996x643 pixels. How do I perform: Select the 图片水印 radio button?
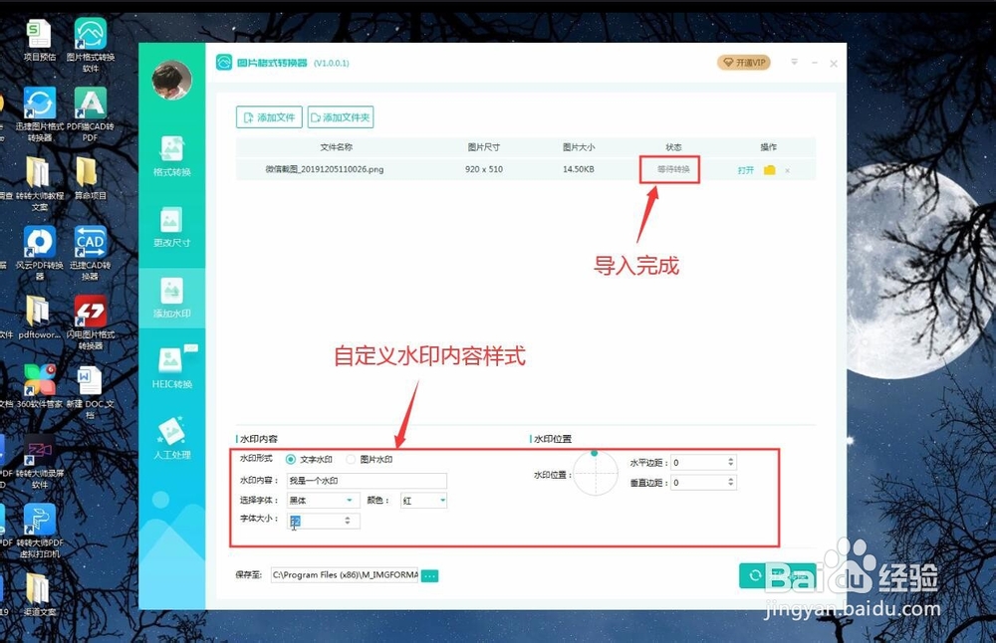tap(351, 459)
